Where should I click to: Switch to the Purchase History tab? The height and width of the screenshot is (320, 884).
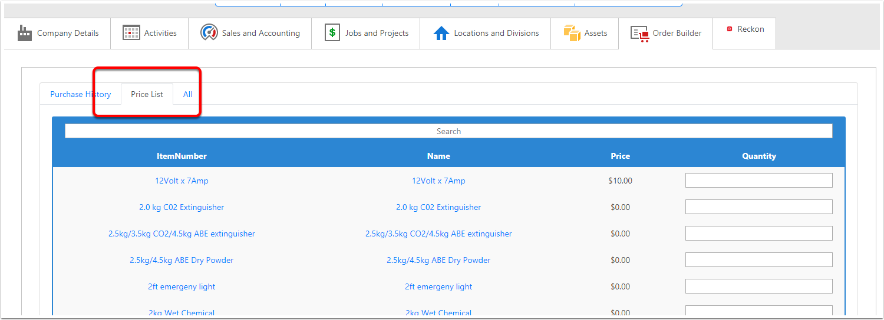pyautogui.click(x=80, y=94)
